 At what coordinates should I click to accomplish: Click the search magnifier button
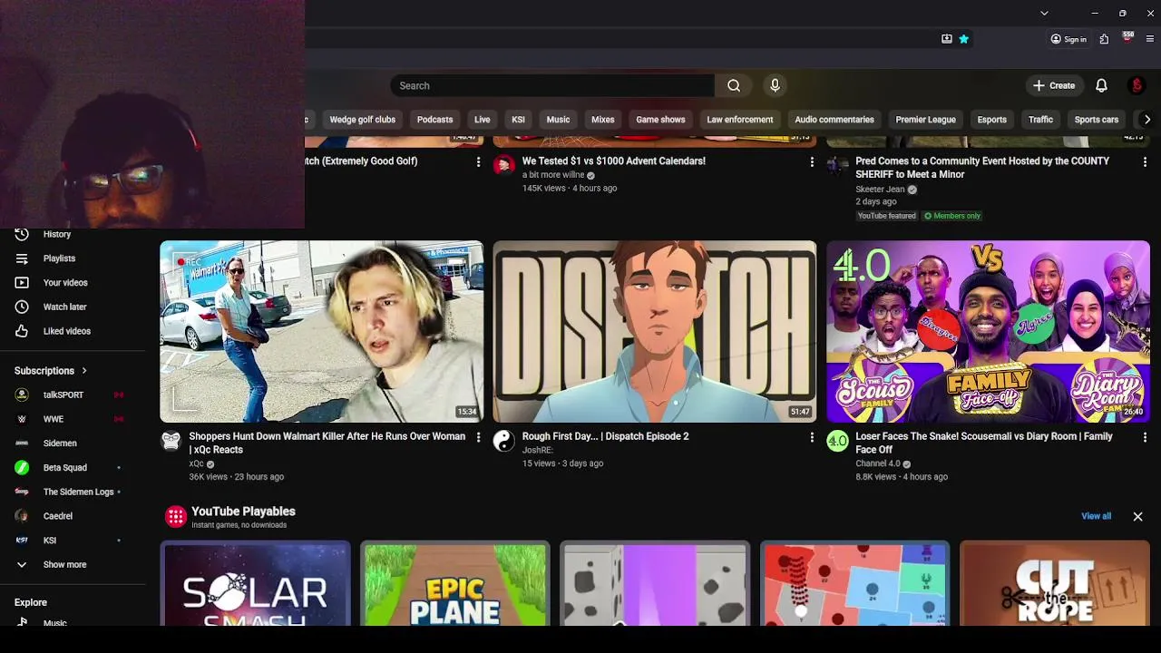click(734, 85)
